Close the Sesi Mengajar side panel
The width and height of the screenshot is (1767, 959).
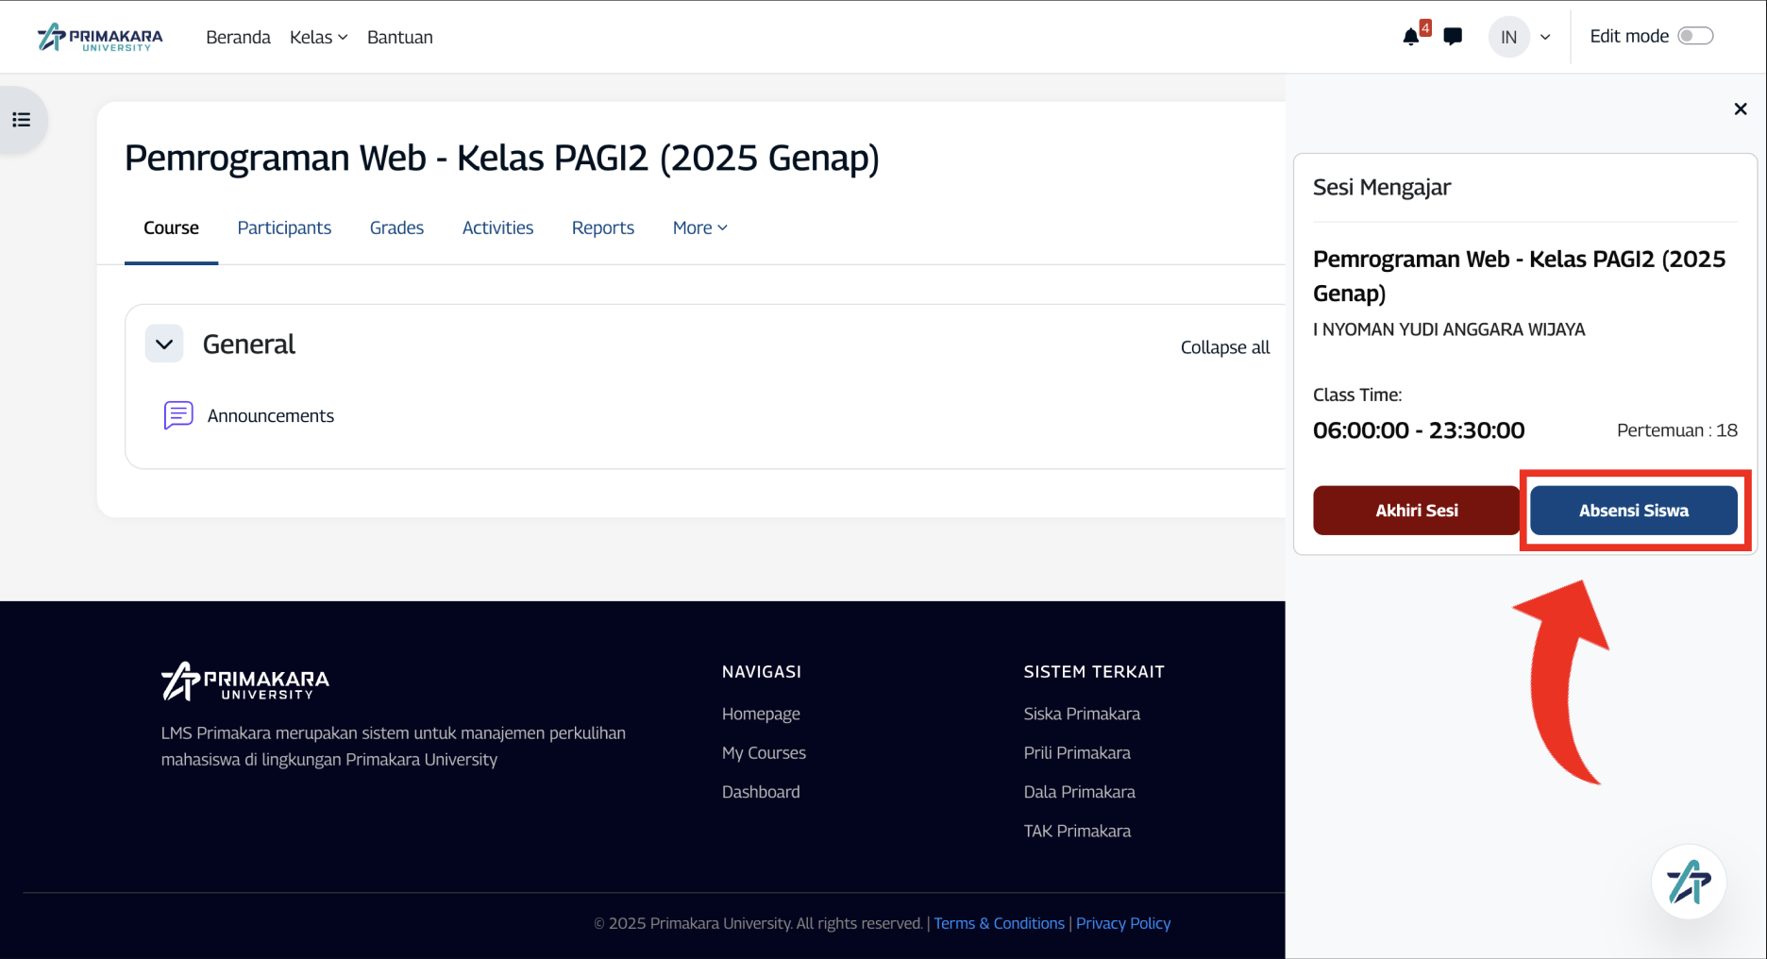[x=1741, y=109]
